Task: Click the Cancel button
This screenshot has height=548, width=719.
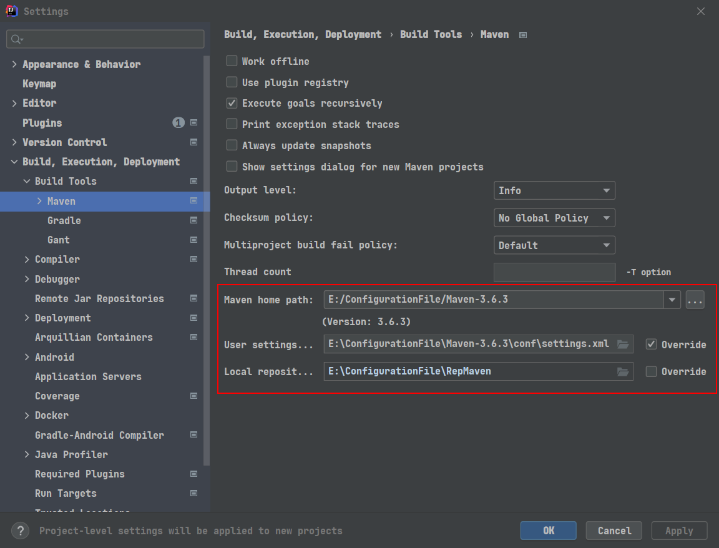Action: point(614,531)
